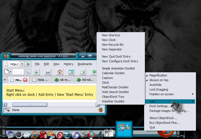The width and height of the screenshot is (201, 139).
Task: Click the green back arrow toolbar icon
Action: (94, 72)
